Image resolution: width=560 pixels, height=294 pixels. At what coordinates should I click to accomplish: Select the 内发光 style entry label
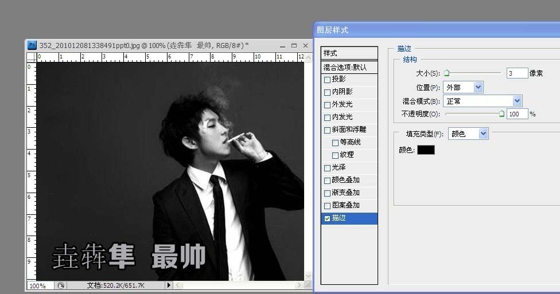point(342,117)
